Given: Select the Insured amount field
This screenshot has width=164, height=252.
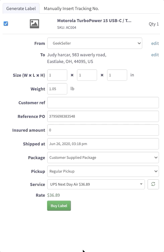Looking at the screenshot, I should tap(103, 130).
